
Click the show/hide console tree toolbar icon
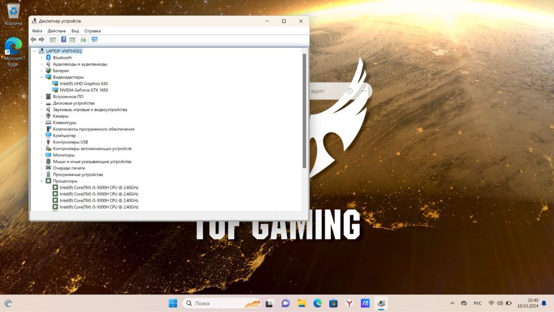53,39
